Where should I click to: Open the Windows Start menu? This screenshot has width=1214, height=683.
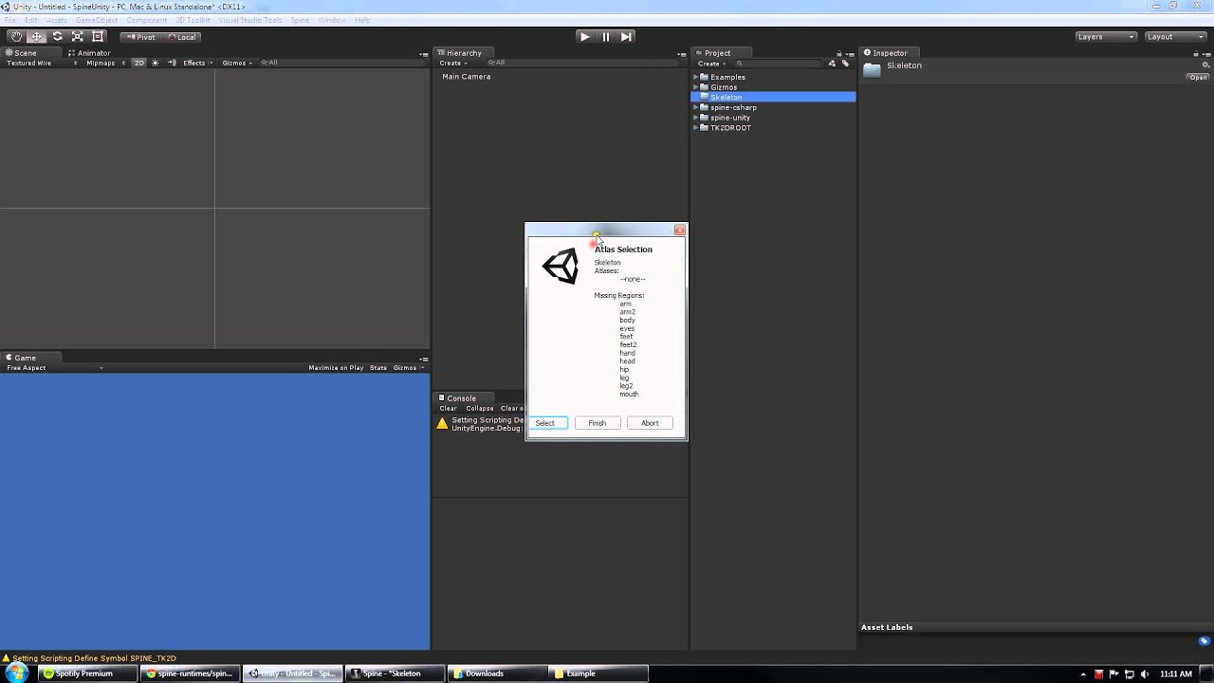click(x=17, y=674)
